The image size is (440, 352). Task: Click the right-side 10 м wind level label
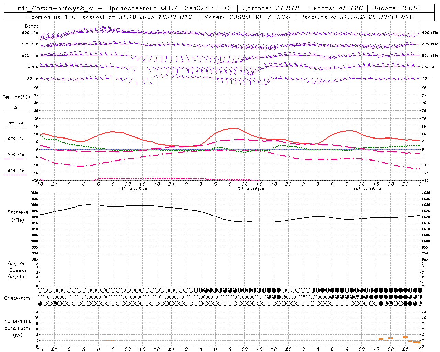click(x=428, y=78)
